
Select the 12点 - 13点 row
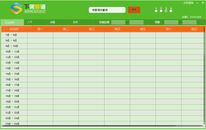point(102,63)
